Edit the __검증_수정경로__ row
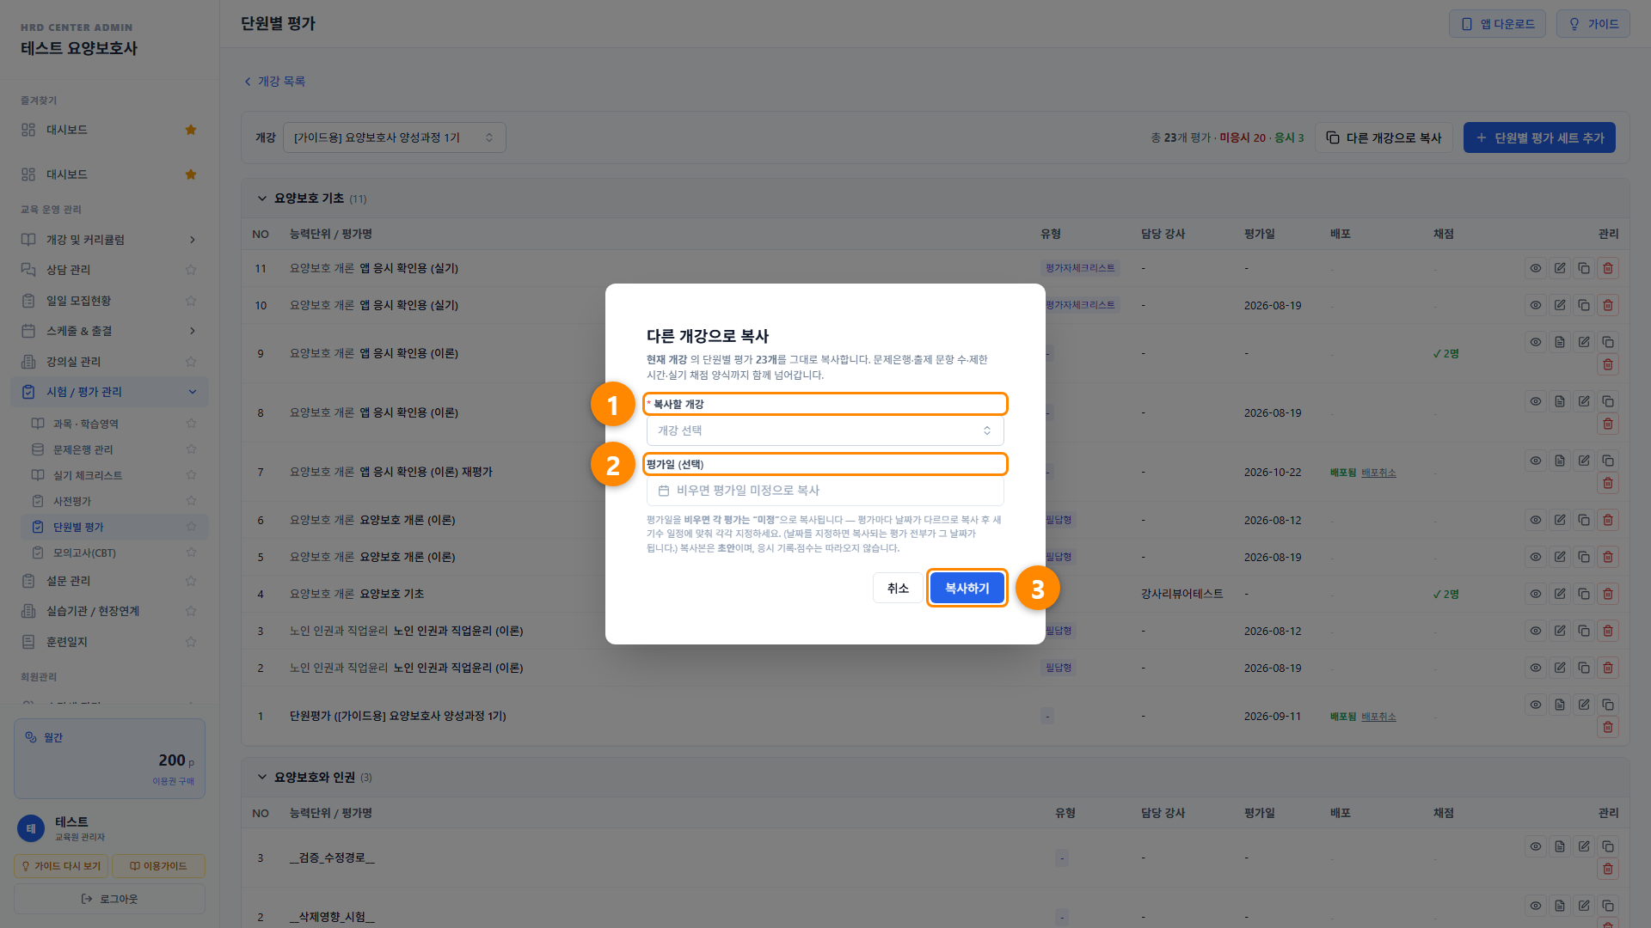 pyautogui.click(x=1583, y=846)
